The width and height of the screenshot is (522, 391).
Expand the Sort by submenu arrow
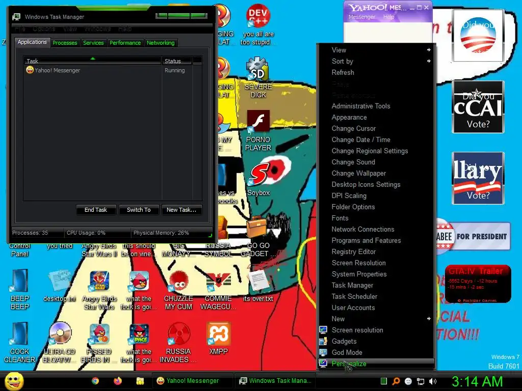[x=429, y=61]
